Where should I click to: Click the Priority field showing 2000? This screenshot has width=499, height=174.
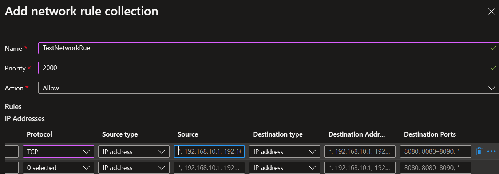point(269,68)
